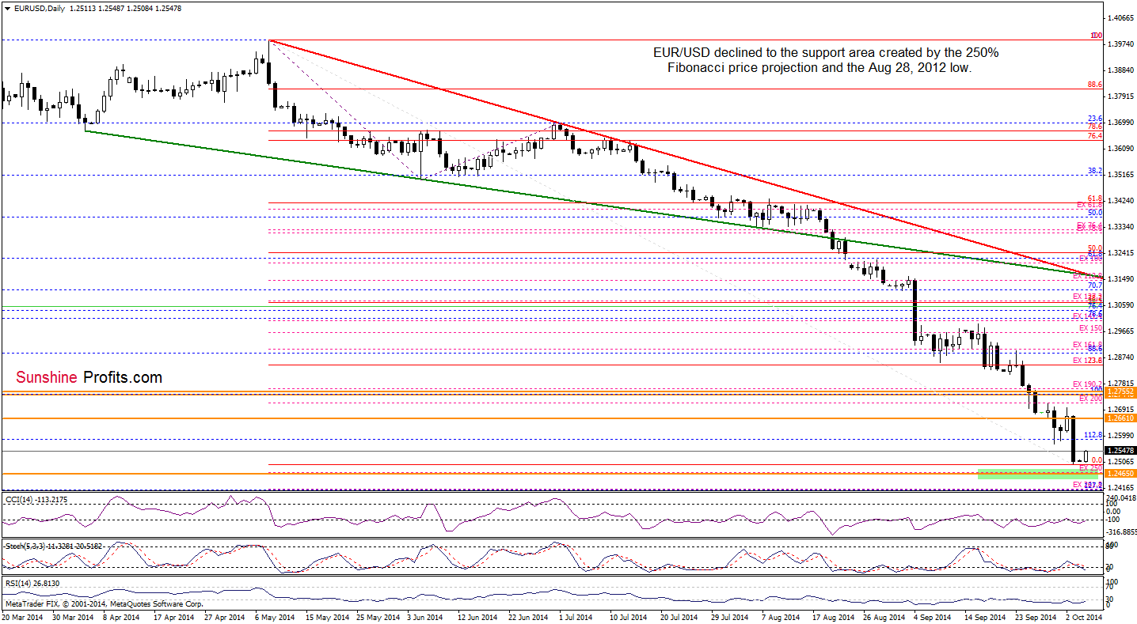The image size is (1137, 624).
Task: Click the EX 150 Fibonacci extension label
Action: tap(1091, 327)
